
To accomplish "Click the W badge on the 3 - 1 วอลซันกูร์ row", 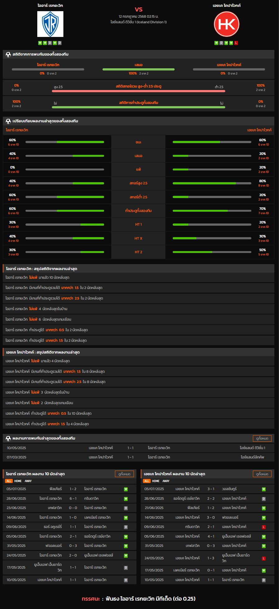I will [x=264, y=489].
